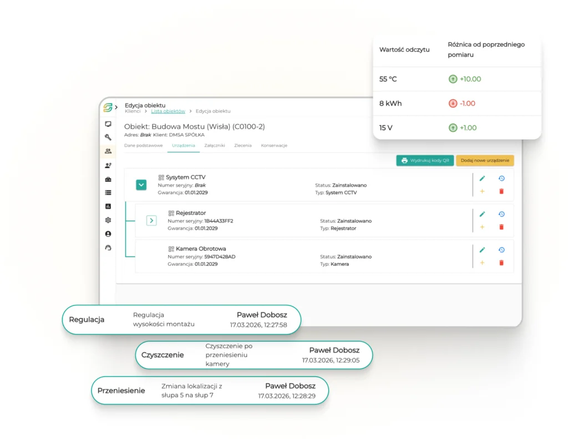Screen dimensions: 568x439
Task: Switch to the Załączniki tab
Action: click(x=215, y=145)
